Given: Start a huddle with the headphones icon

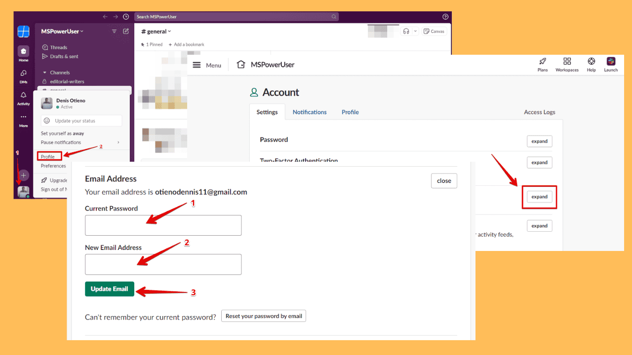Looking at the screenshot, I should [x=406, y=31].
